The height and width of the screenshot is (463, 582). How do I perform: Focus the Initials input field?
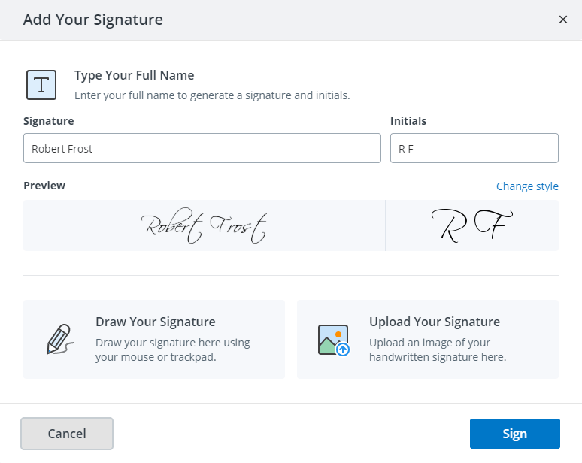pyautogui.click(x=474, y=148)
